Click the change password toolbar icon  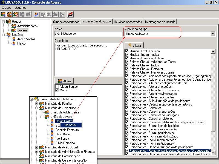pos(70,14)
